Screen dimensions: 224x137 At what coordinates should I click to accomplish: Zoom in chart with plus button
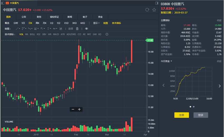[79, 109]
